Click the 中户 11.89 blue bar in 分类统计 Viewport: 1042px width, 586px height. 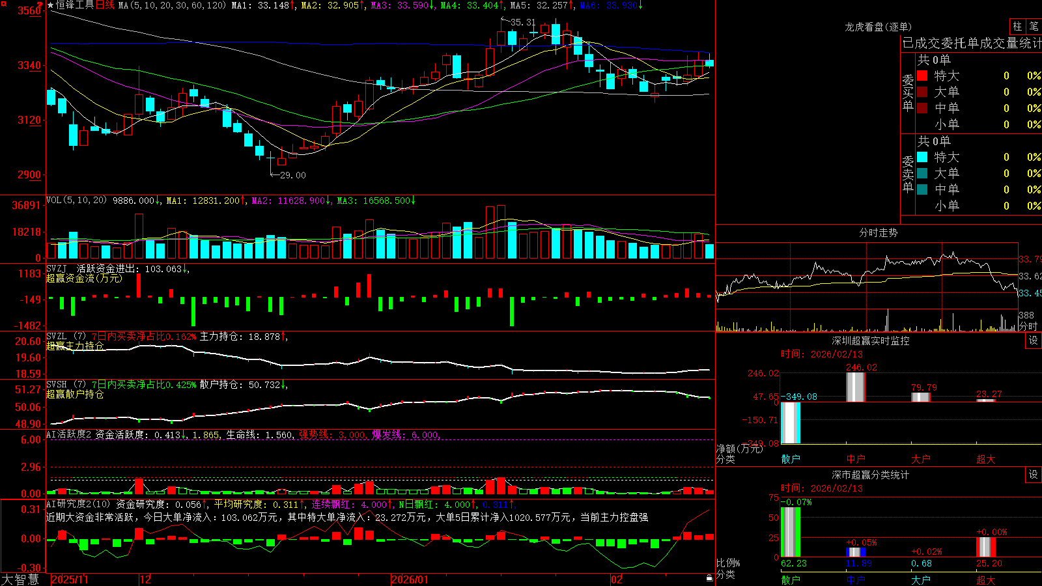855,552
